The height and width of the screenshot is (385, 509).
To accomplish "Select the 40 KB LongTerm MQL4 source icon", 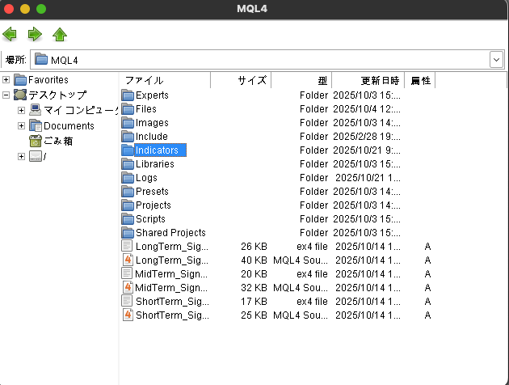I will click(128, 260).
